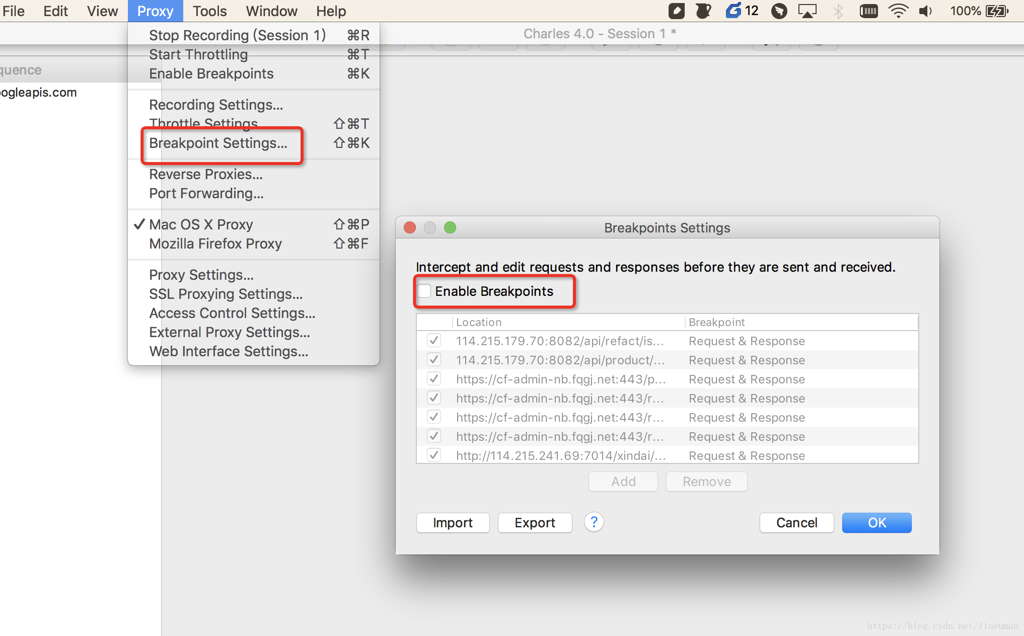Enable the Enable Breakpoints checkbox

(425, 291)
